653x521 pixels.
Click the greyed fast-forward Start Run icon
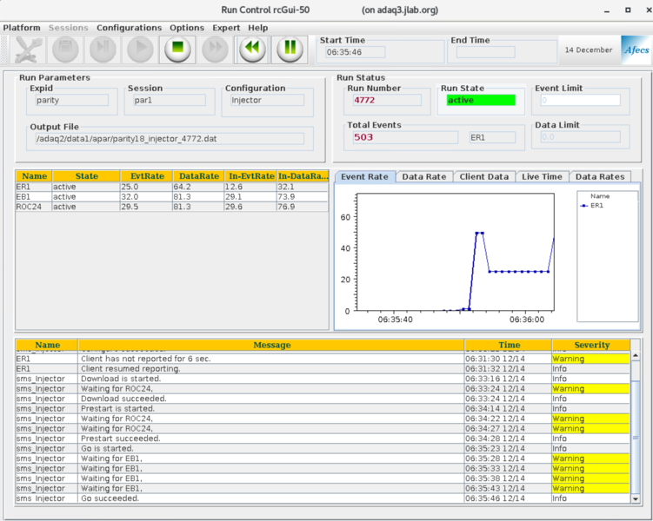click(x=215, y=49)
